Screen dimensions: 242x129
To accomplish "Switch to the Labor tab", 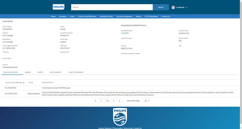I will [27, 72].
